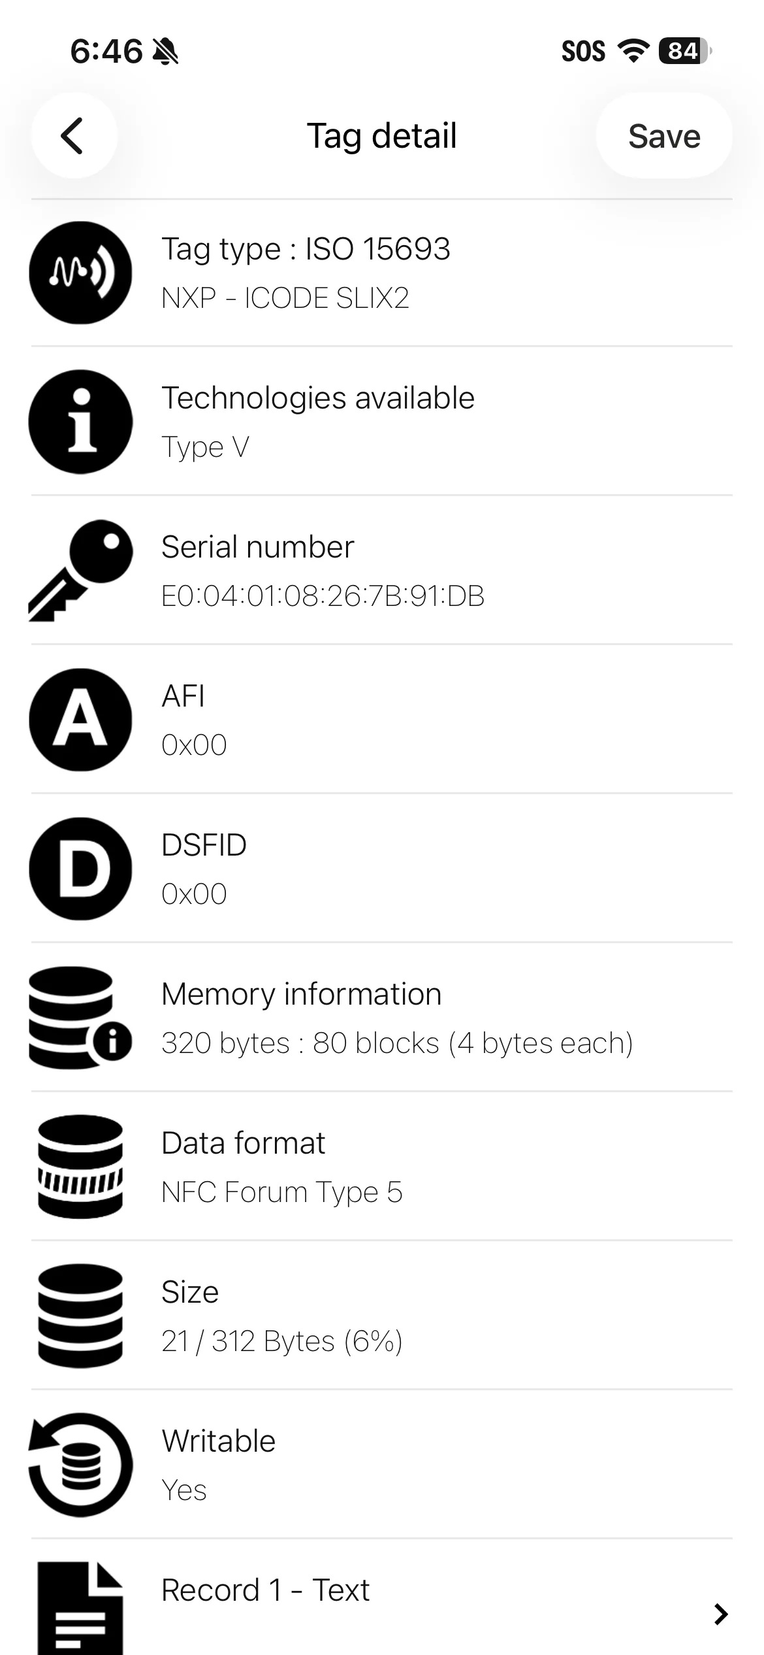Tap the Wi-Fi status icon

(x=633, y=51)
